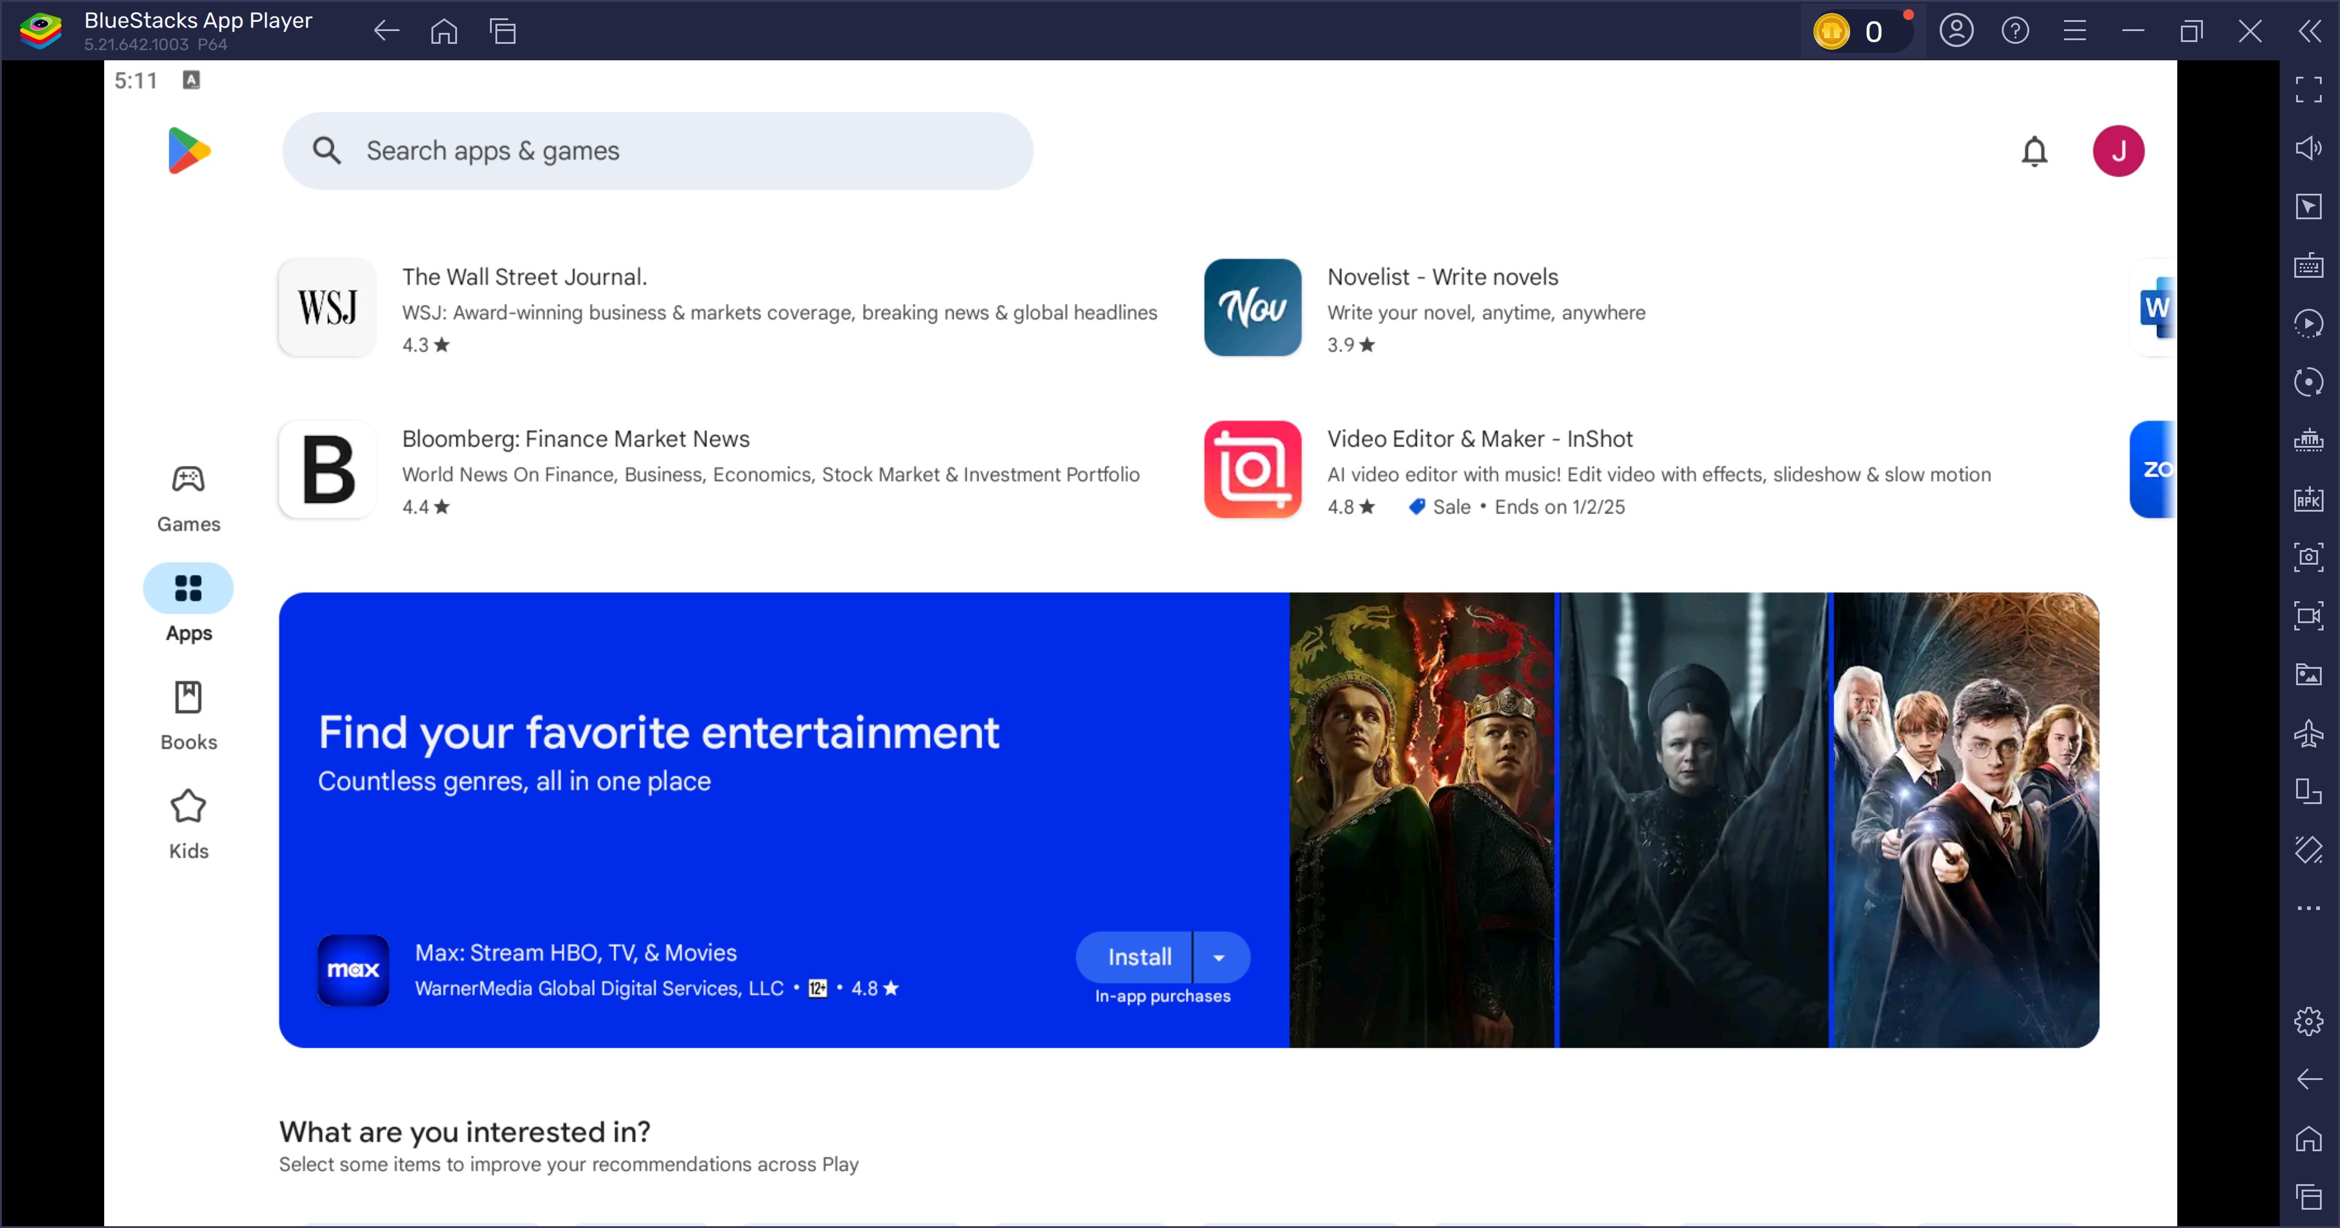Image resolution: width=2340 pixels, height=1228 pixels.
Task: Click the Install APK icon
Action: click(2308, 499)
